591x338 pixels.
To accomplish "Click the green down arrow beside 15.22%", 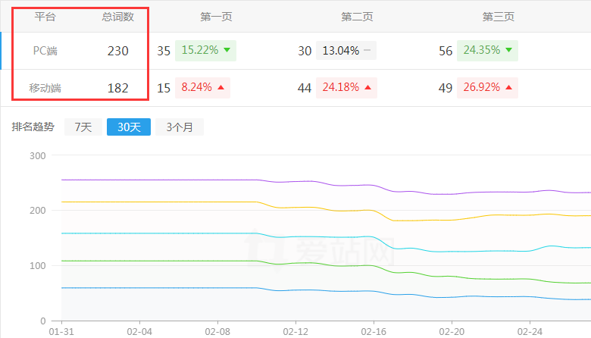I will (226, 51).
